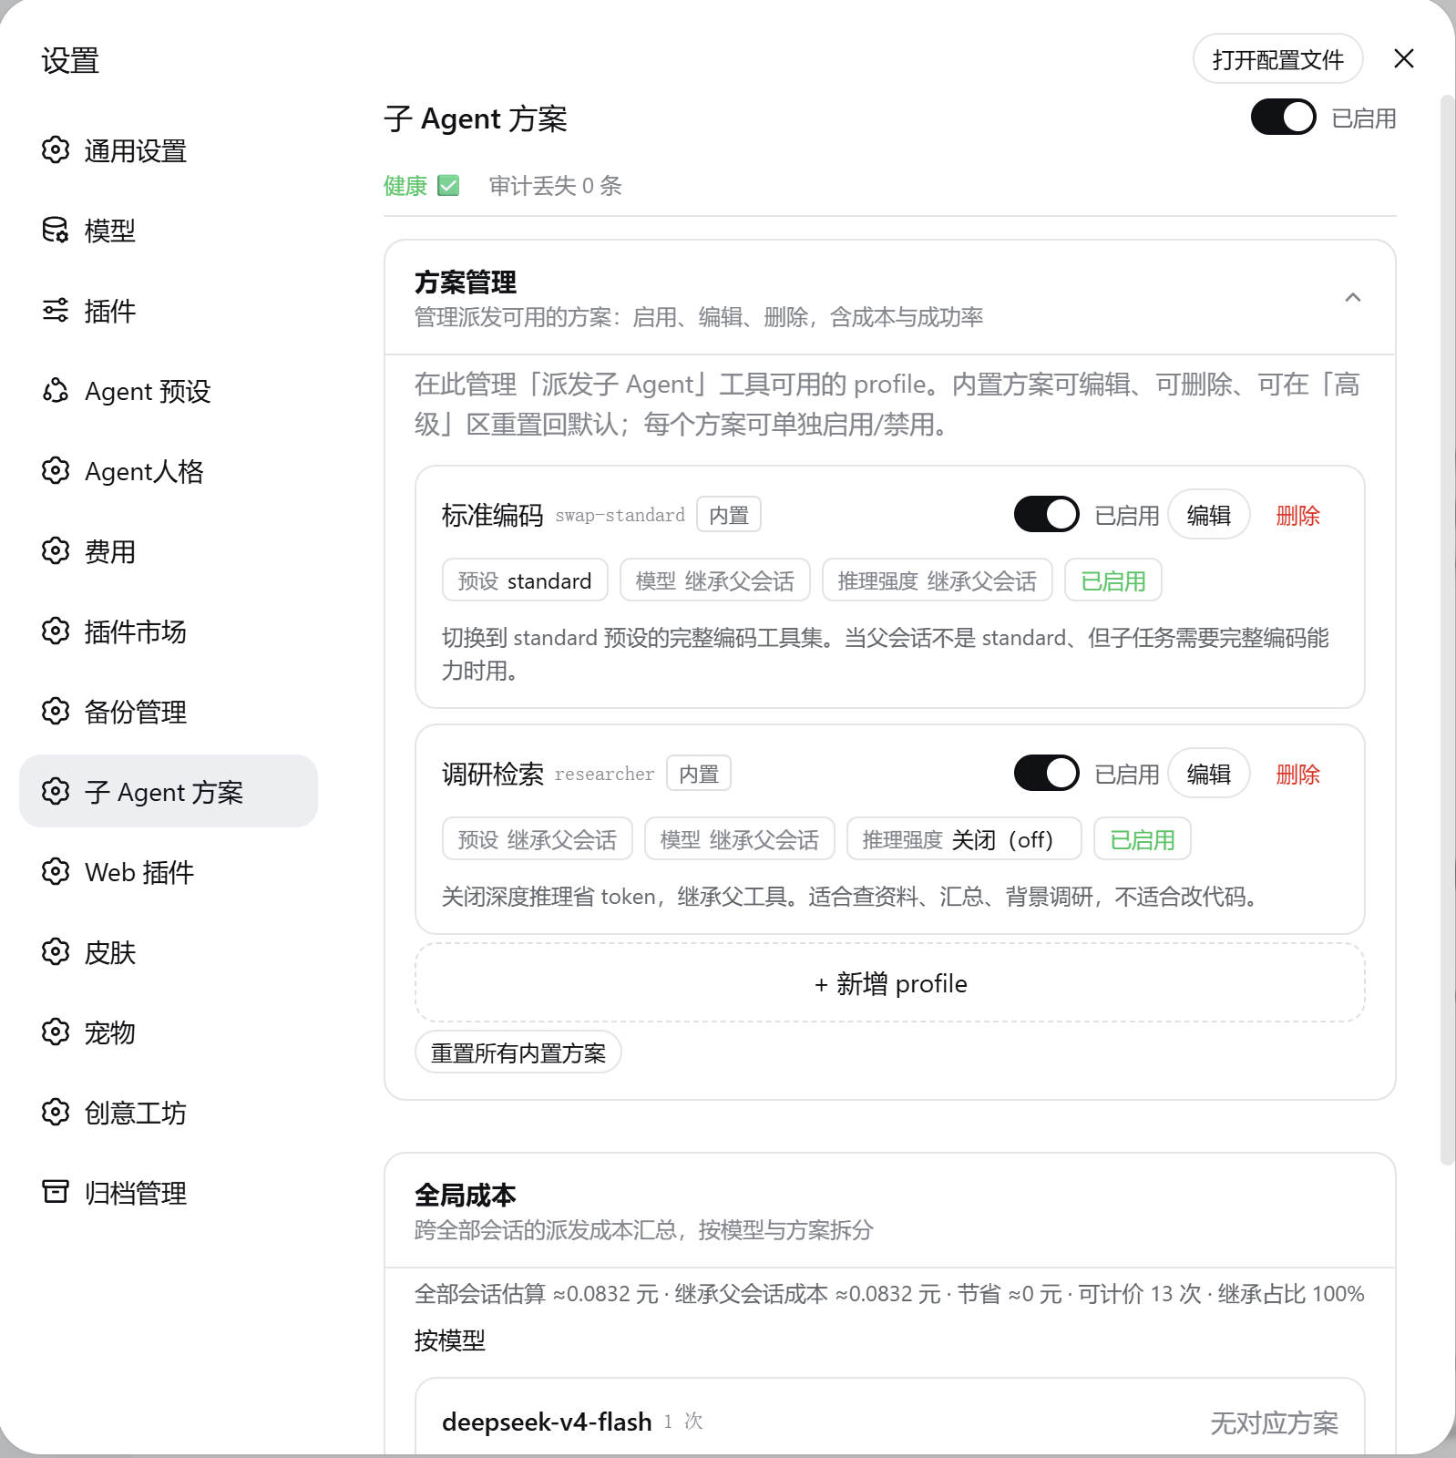Click the gear icon beside 创意工坊
Viewport: 1456px width, 1458px height.
(x=56, y=1113)
